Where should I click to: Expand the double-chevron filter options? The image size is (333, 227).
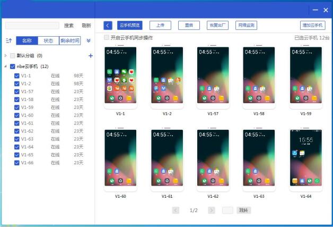[x=88, y=40]
